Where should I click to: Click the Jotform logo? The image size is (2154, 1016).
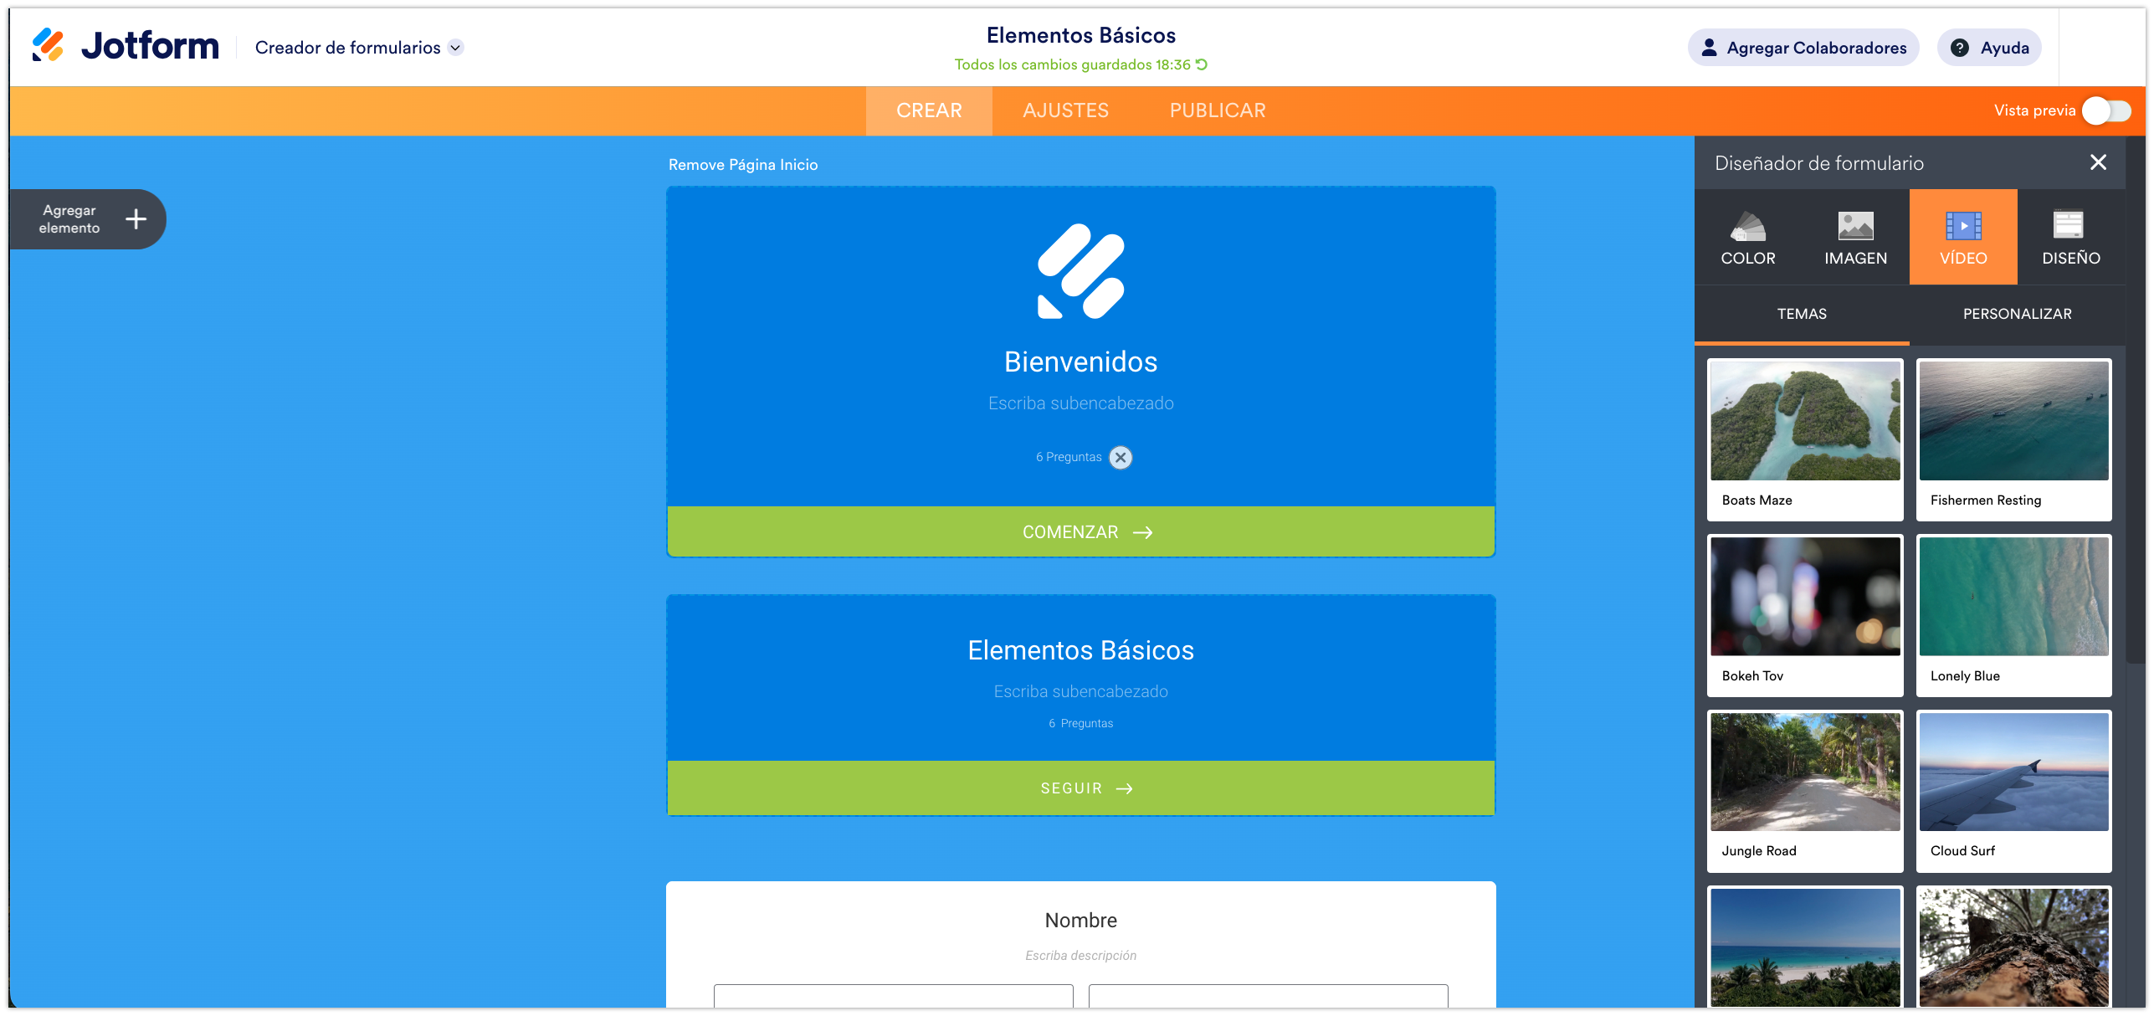click(x=126, y=46)
